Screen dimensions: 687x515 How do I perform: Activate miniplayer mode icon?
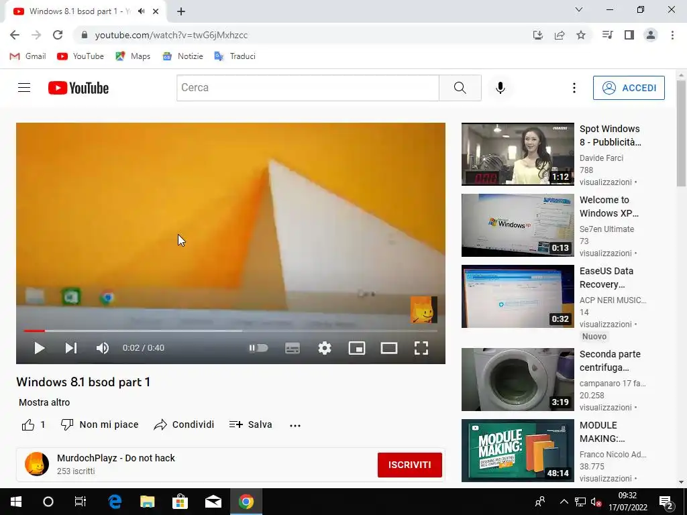point(357,348)
